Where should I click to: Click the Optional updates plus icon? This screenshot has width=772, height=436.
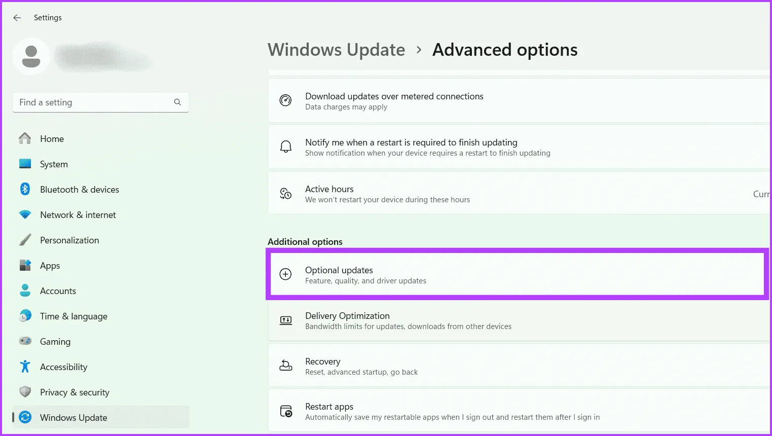pyautogui.click(x=286, y=274)
